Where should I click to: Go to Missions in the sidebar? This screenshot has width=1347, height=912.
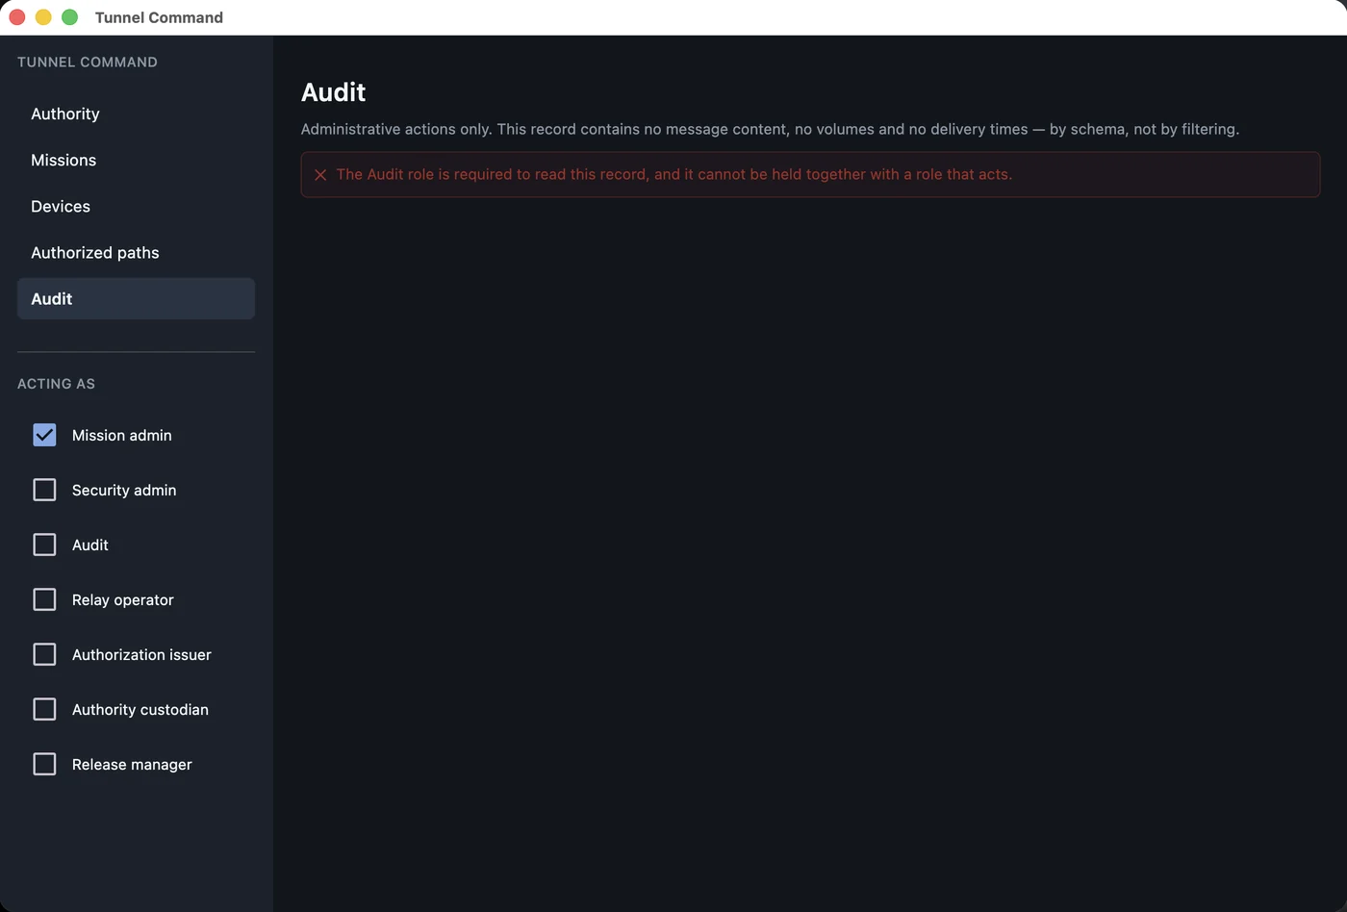(136, 160)
